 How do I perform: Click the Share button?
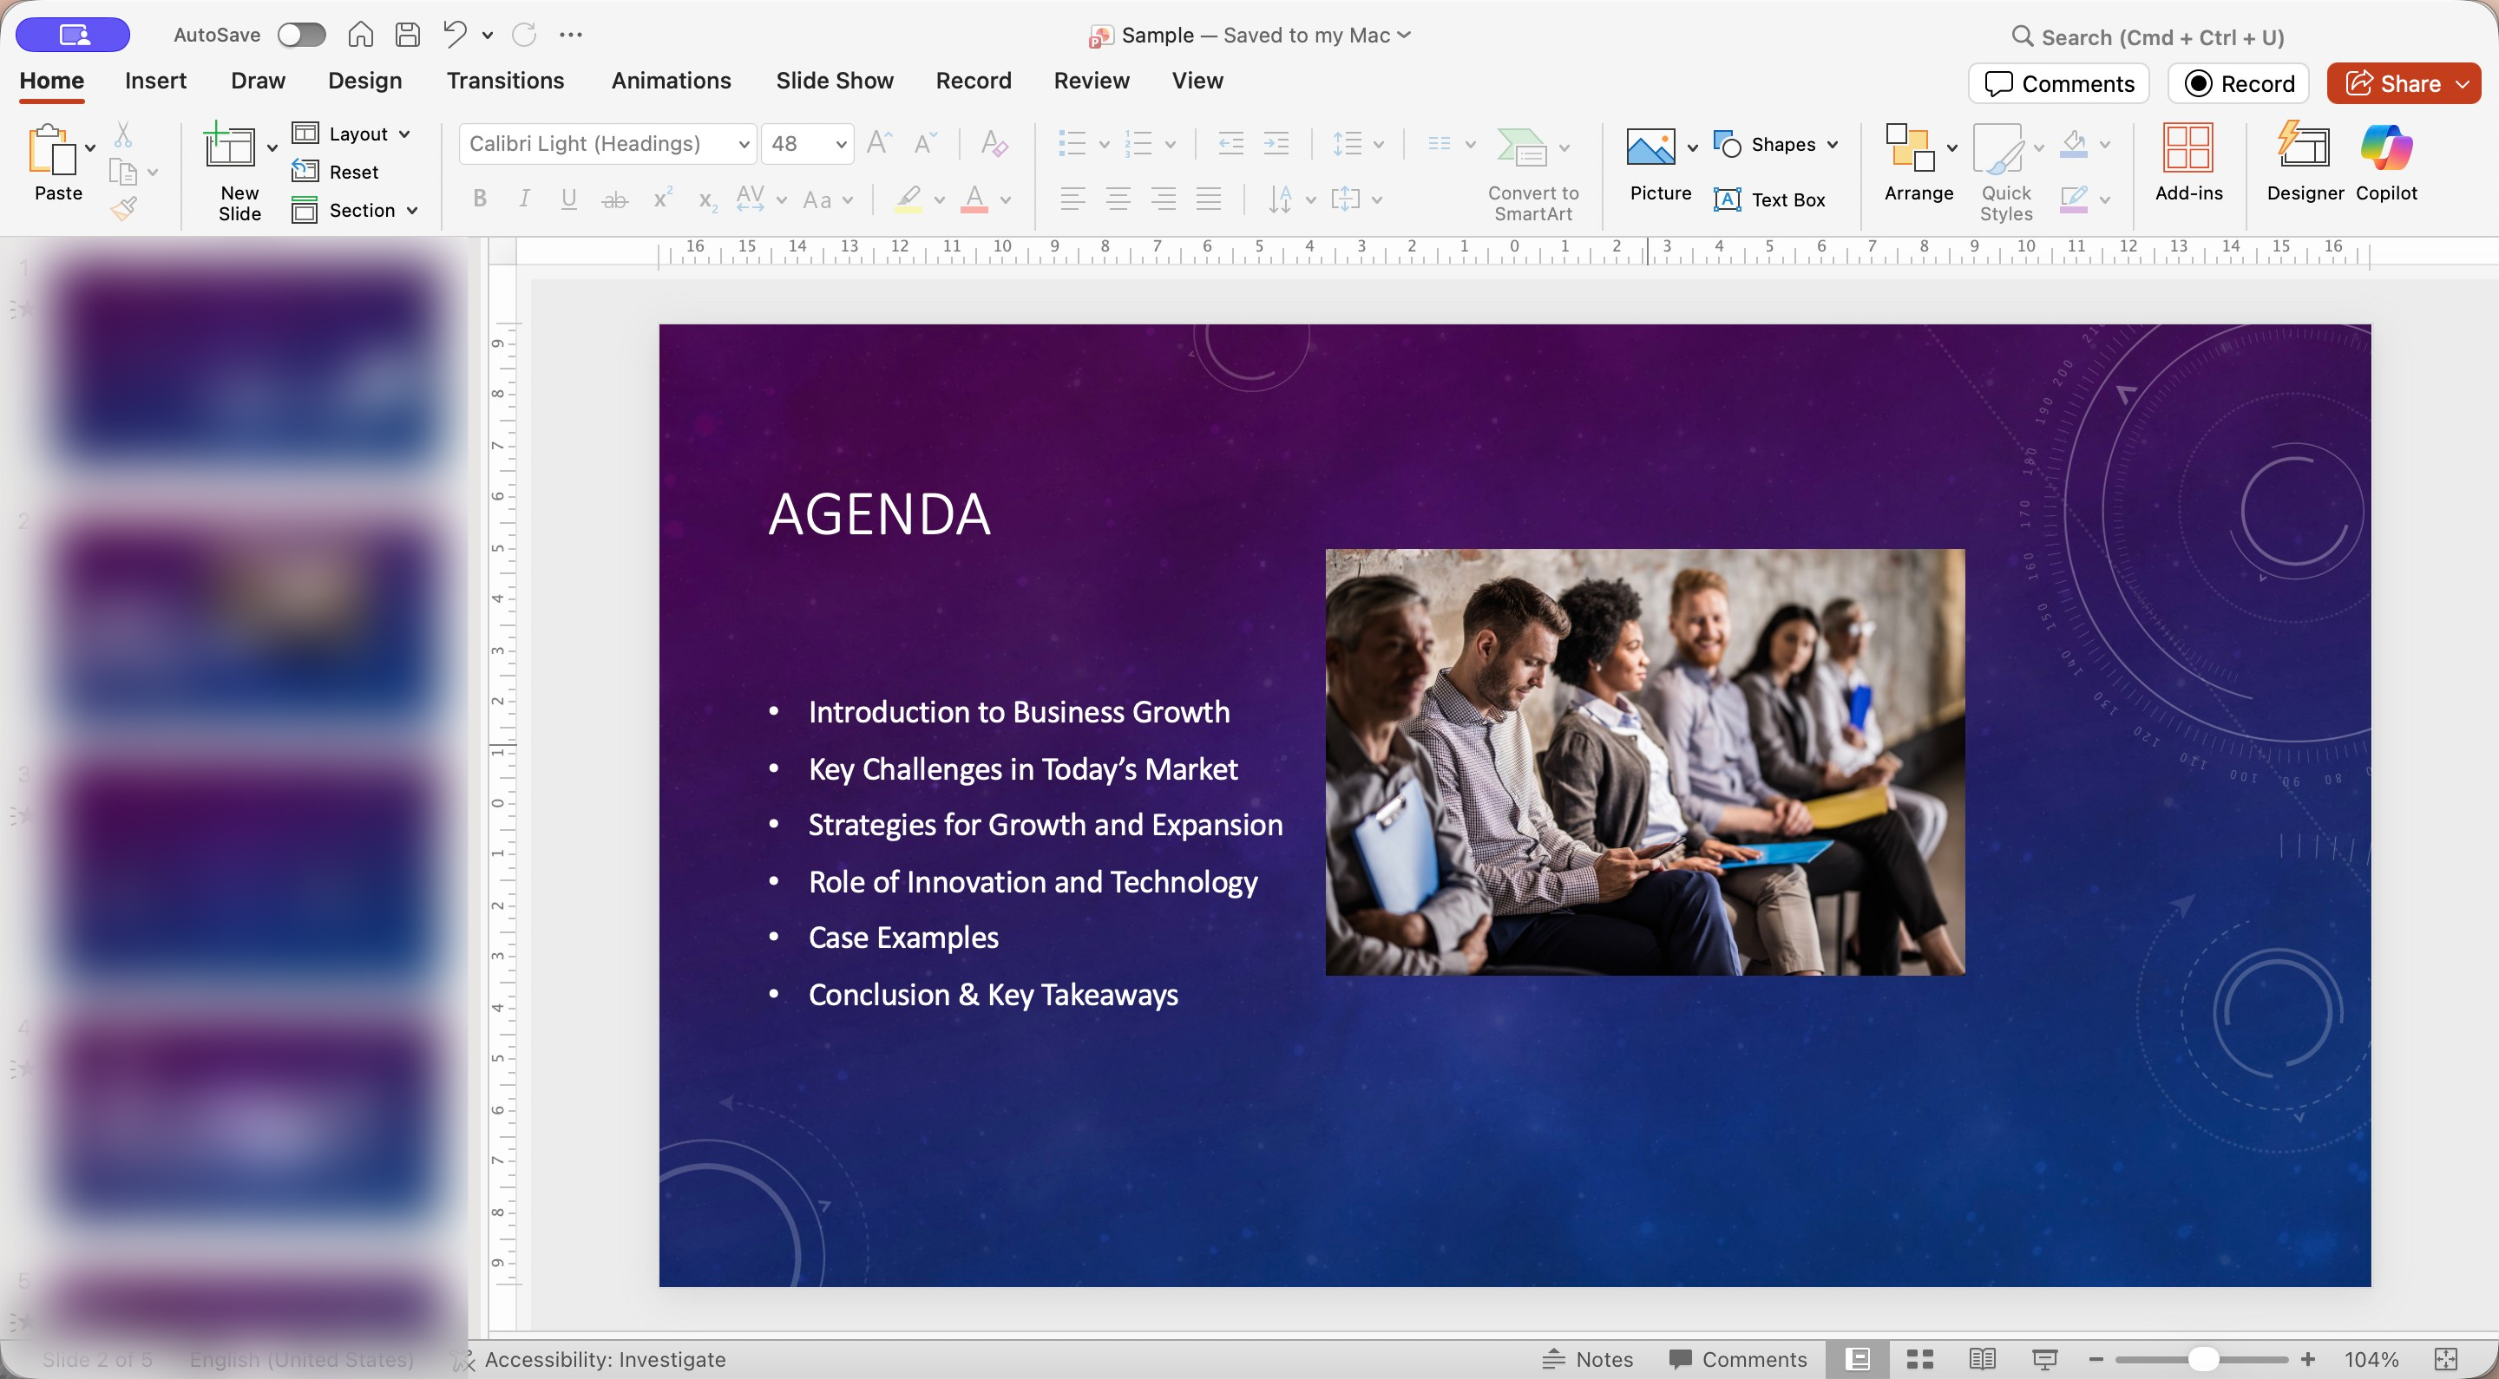click(x=2392, y=83)
